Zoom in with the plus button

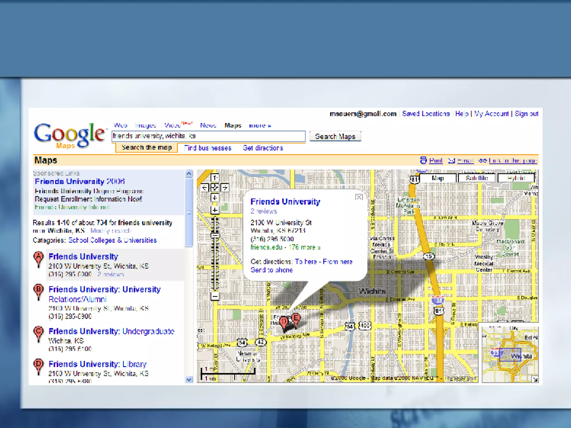click(x=215, y=210)
